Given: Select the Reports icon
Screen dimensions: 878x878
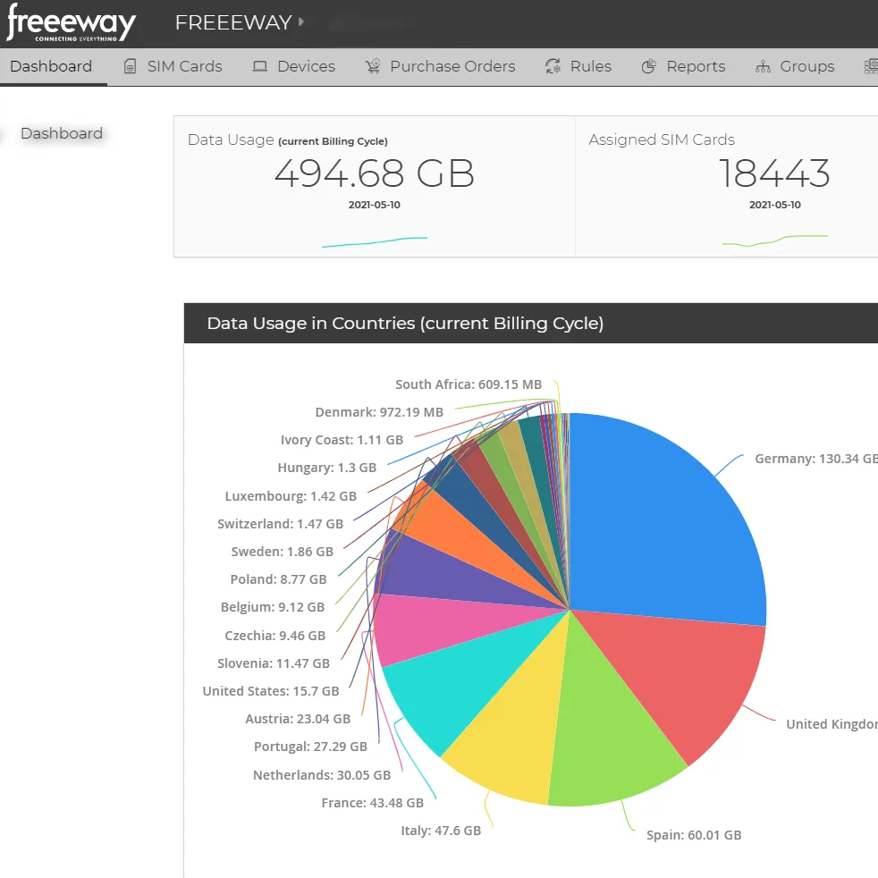Looking at the screenshot, I should pos(649,65).
